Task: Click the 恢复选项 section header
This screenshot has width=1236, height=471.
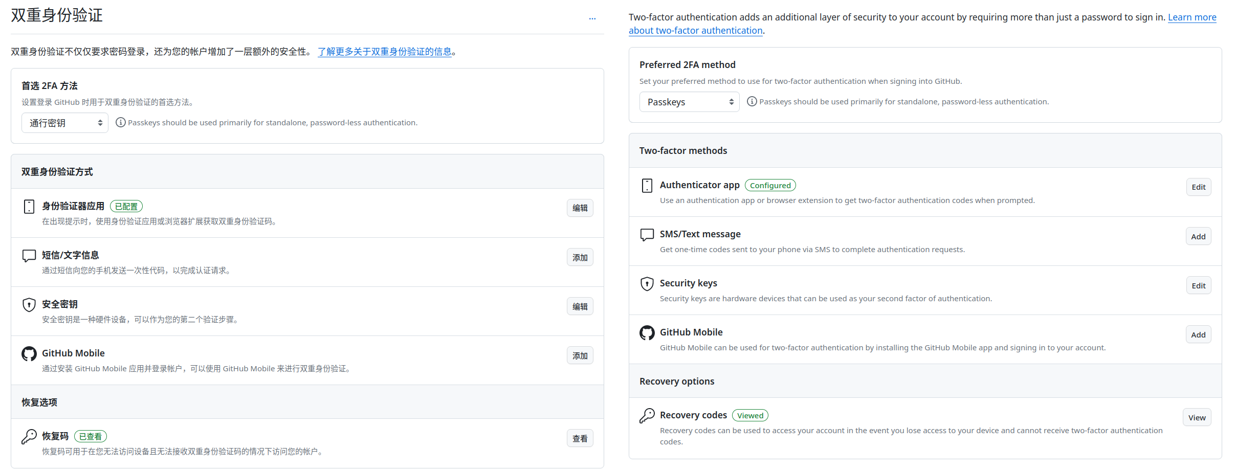Action: click(x=39, y=402)
